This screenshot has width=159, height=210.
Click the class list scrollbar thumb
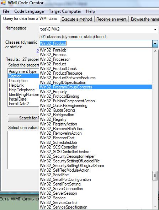pyautogui.click(x=155, y=176)
